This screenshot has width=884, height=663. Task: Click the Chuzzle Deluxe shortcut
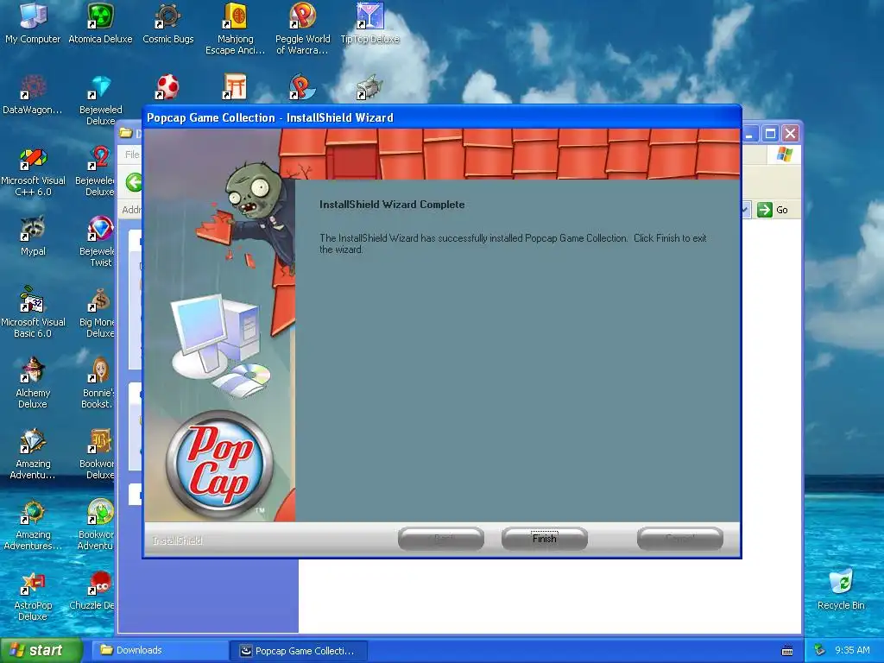(92, 590)
